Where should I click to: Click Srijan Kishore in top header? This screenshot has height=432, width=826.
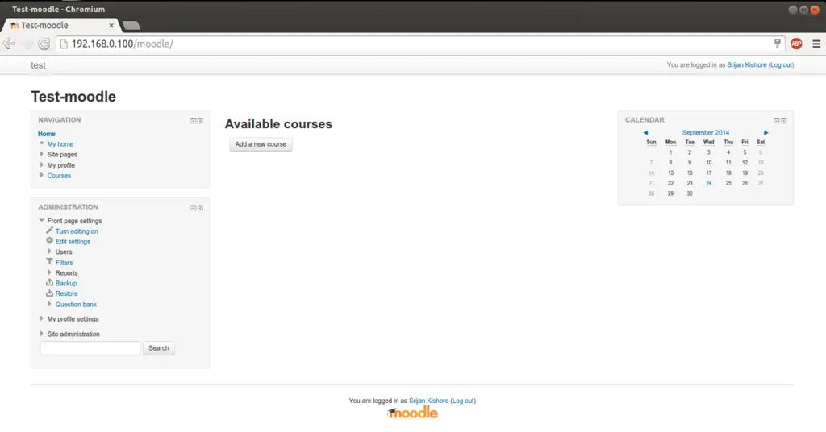[x=746, y=65]
